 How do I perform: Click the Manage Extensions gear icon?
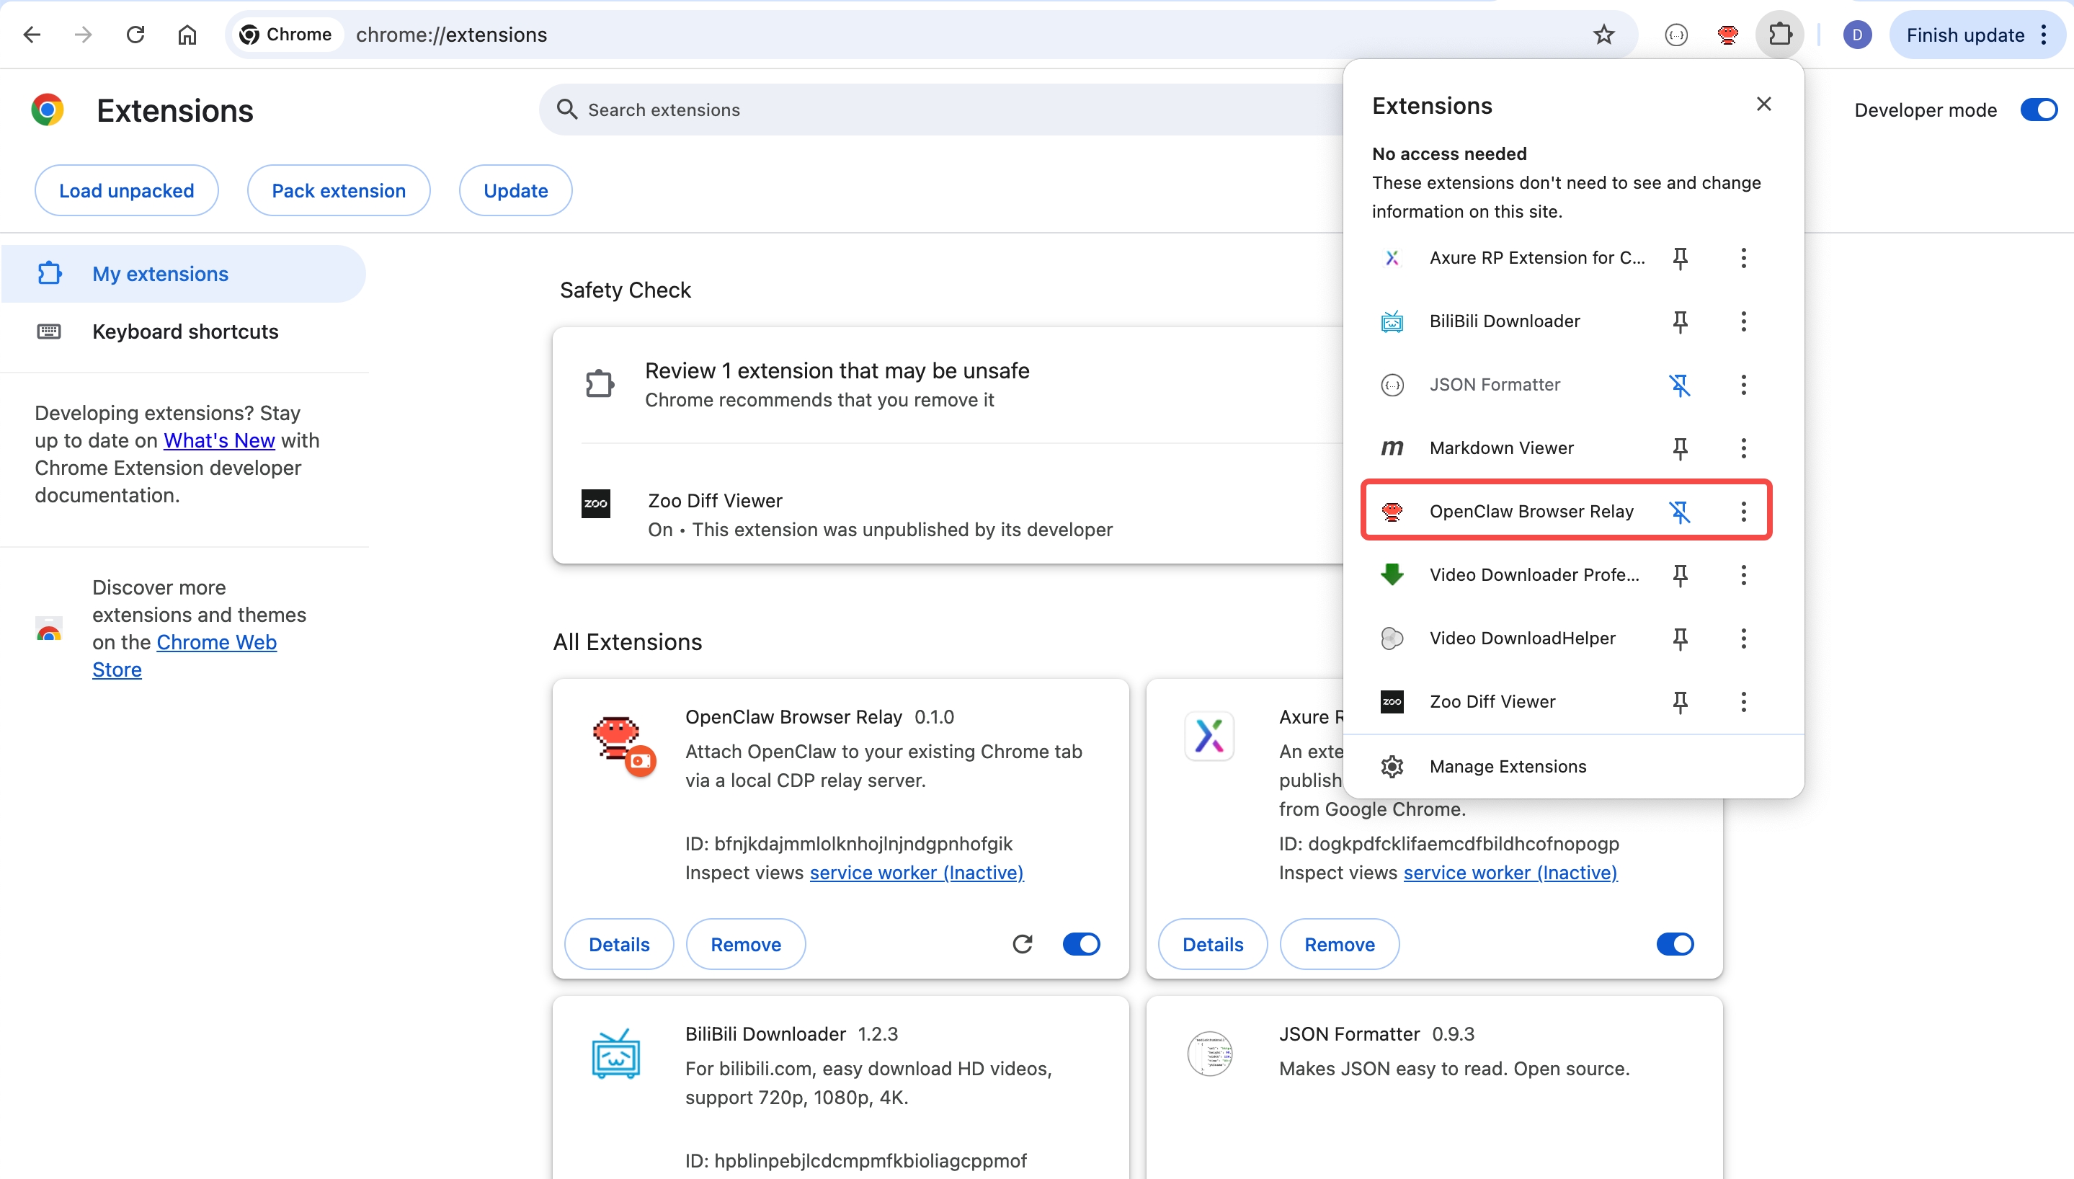(x=1392, y=767)
